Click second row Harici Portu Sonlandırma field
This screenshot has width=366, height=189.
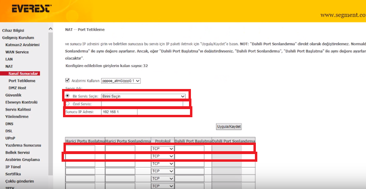120,156
